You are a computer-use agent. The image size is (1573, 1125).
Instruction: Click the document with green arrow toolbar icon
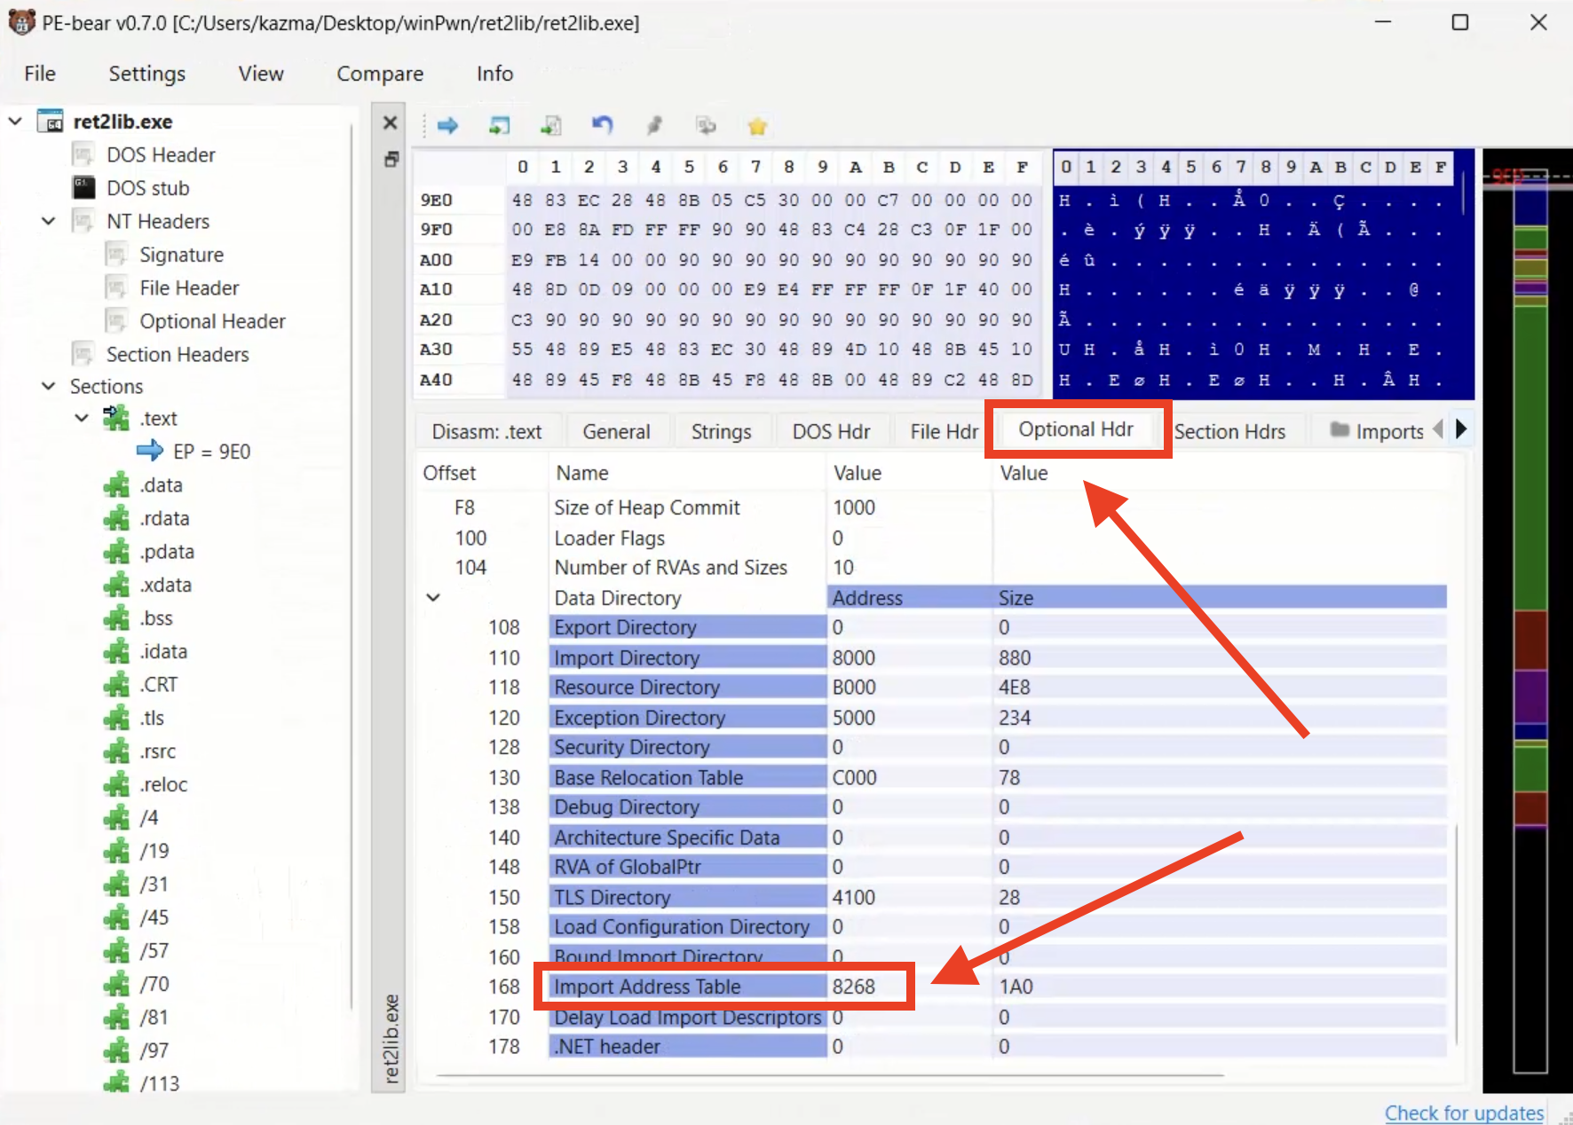[x=551, y=126]
